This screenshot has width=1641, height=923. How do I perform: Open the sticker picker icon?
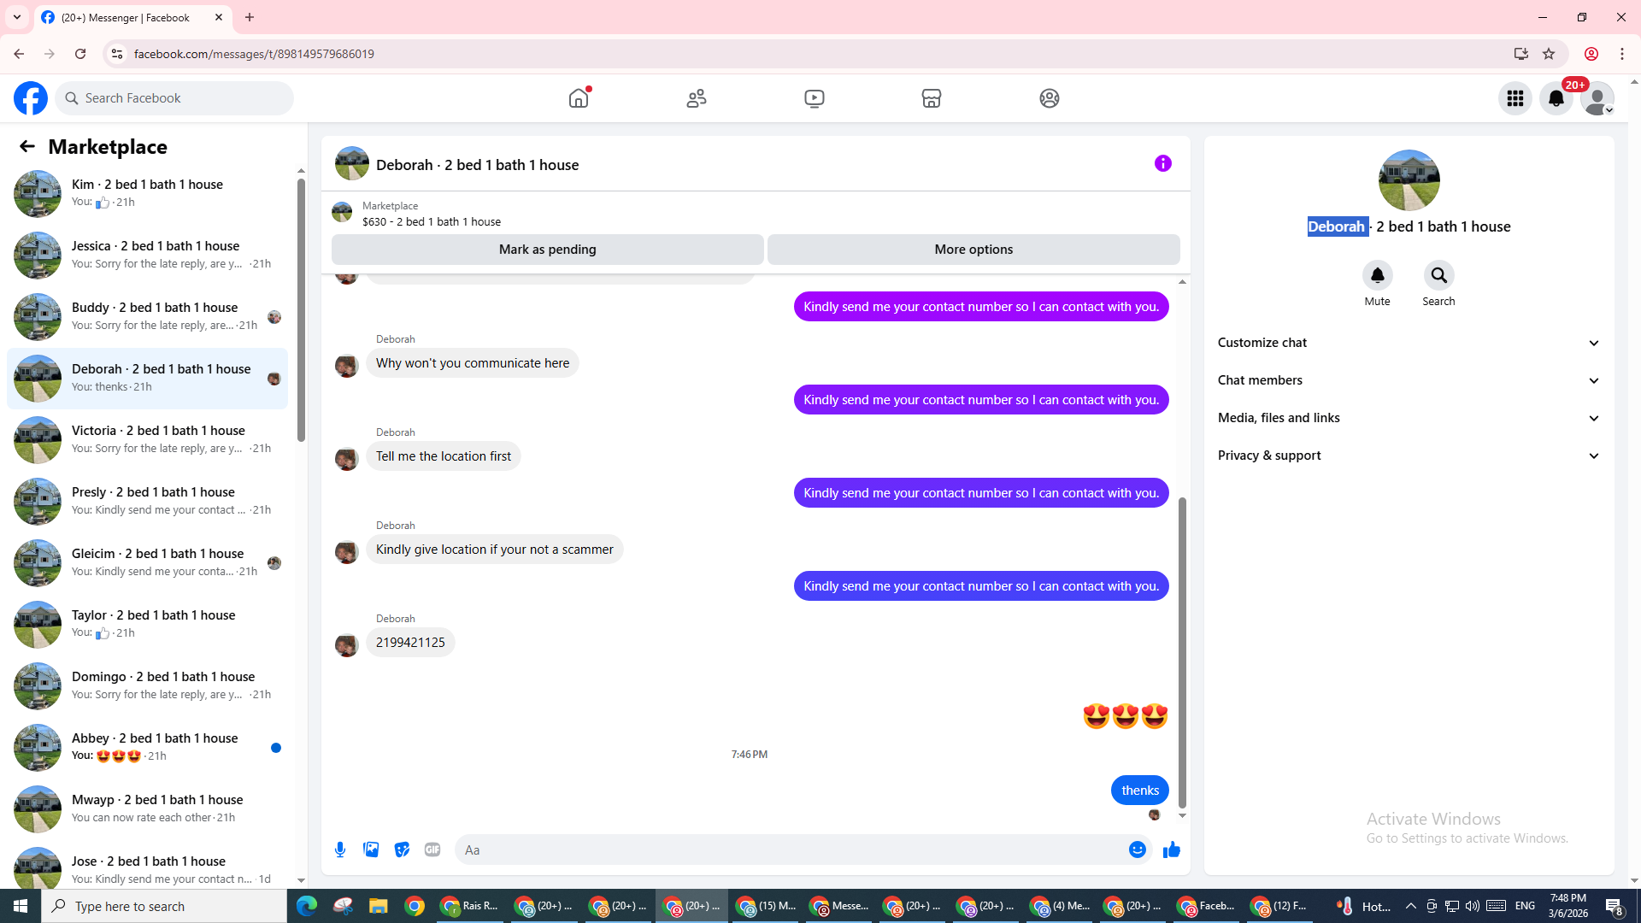click(x=402, y=850)
